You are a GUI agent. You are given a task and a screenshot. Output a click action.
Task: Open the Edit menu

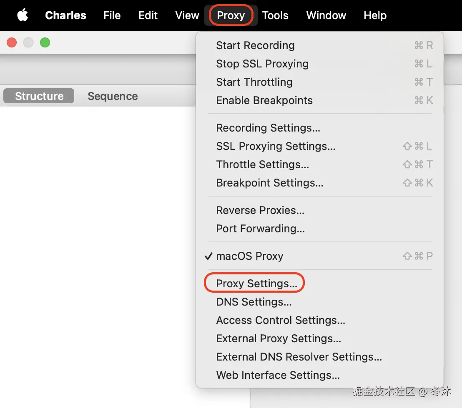point(148,15)
